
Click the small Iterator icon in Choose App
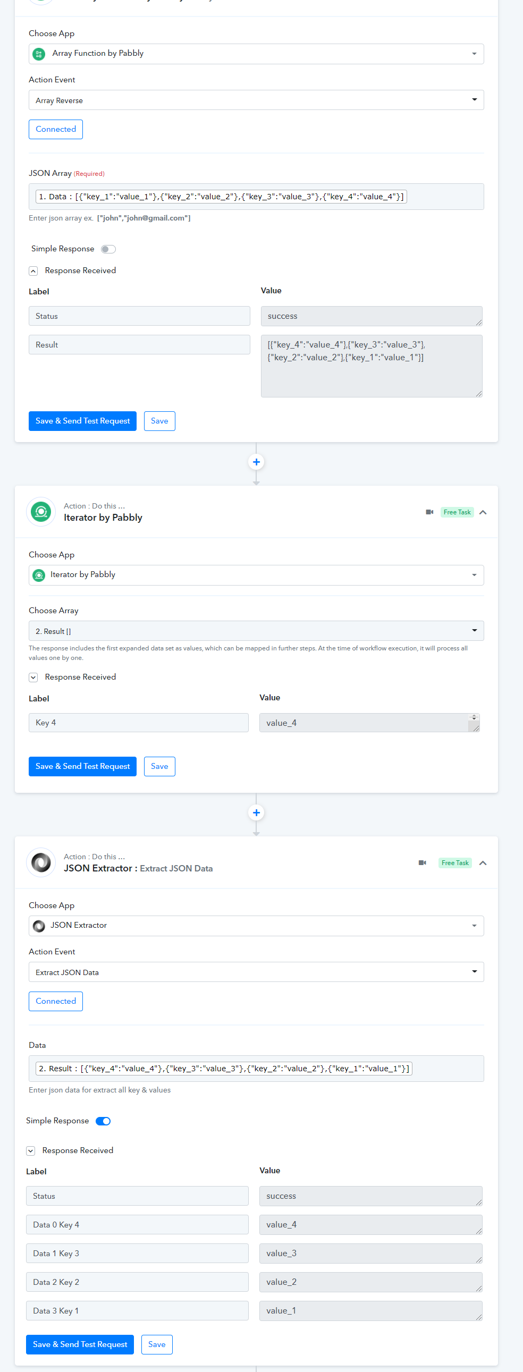pos(39,575)
